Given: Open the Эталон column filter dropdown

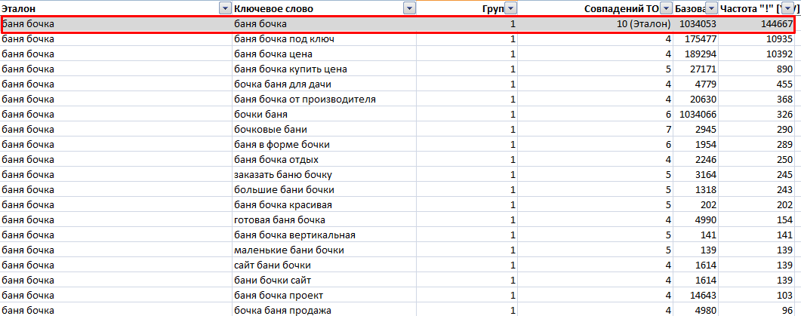Looking at the screenshot, I should click(x=224, y=8).
